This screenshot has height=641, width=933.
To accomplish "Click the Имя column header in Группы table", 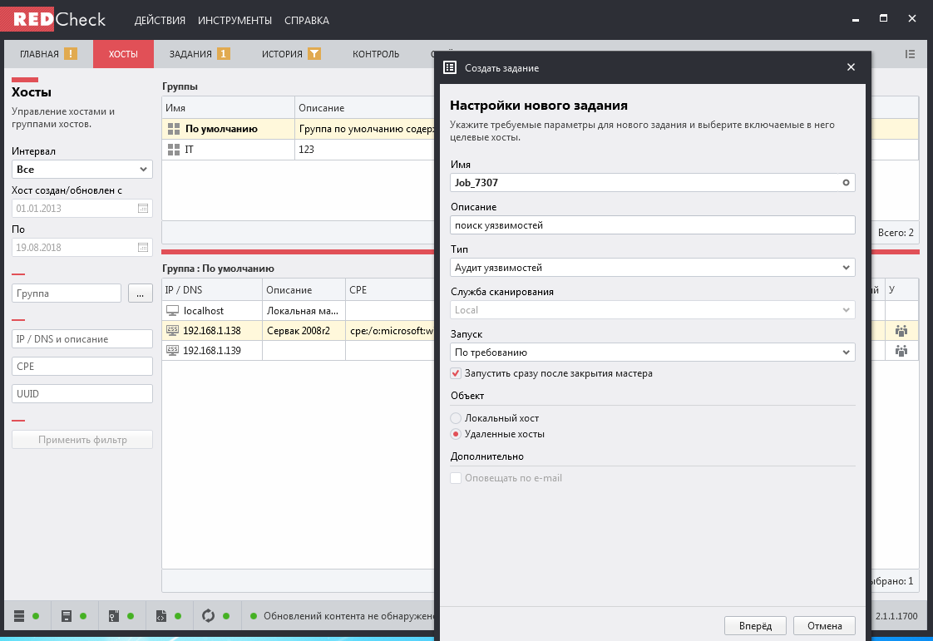I will pos(229,108).
